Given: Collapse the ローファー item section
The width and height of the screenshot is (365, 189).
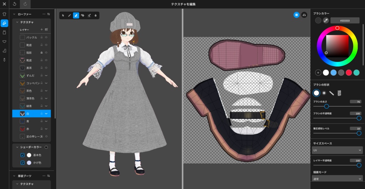Looking at the screenshot, I should tap(14, 14).
